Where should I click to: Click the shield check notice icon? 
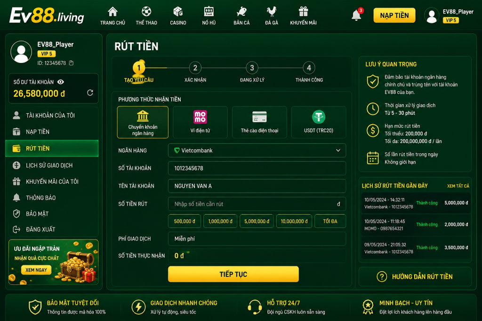373,82
